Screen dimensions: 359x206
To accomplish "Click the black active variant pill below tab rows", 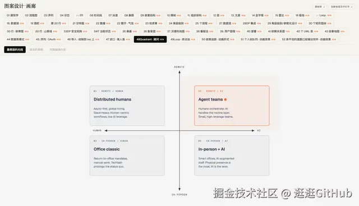I will click(15, 49).
